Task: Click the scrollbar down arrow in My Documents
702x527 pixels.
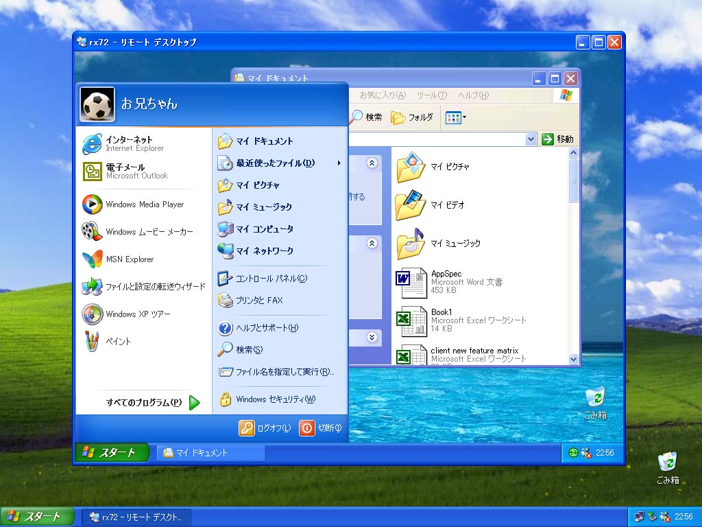Action: coord(573,360)
